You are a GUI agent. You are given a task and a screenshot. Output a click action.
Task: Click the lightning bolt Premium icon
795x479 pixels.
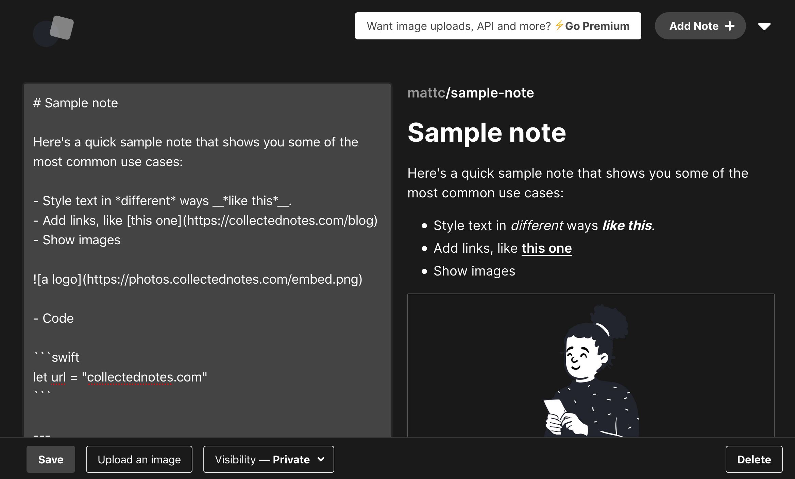coord(560,25)
